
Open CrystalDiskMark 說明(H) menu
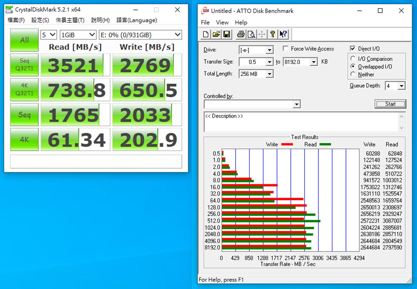100,20
